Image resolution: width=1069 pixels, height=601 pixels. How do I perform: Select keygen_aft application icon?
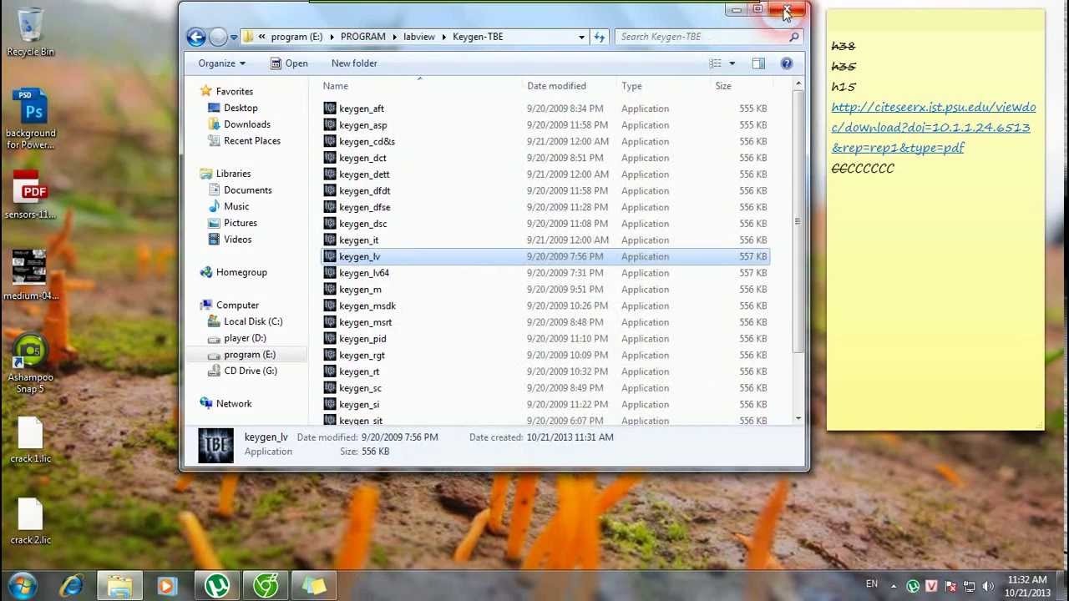pyautogui.click(x=330, y=109)
